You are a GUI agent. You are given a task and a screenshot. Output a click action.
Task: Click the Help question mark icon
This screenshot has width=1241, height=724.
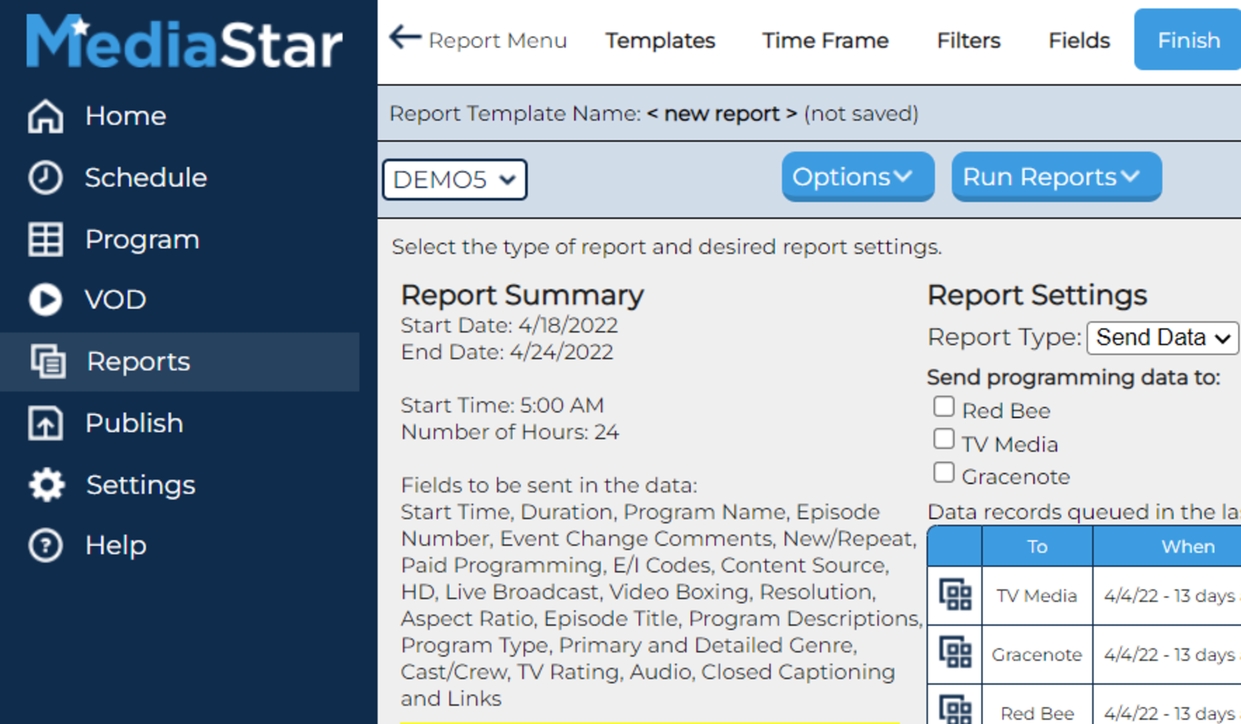[x=46, y=545]
